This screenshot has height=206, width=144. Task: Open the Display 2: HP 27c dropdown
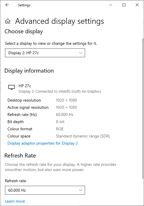pyautogui.click(x=45, y=53)
